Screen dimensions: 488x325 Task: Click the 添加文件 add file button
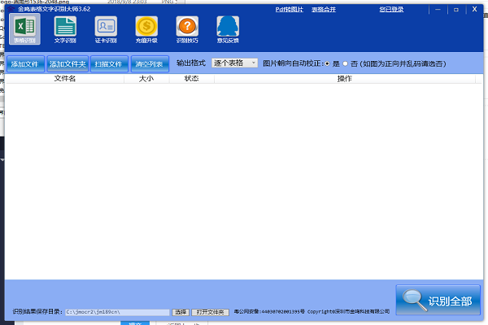tap(24, 63)
